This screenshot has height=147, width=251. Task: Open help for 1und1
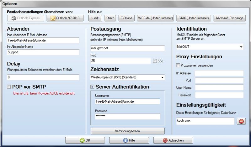click(x=95, y=18)
